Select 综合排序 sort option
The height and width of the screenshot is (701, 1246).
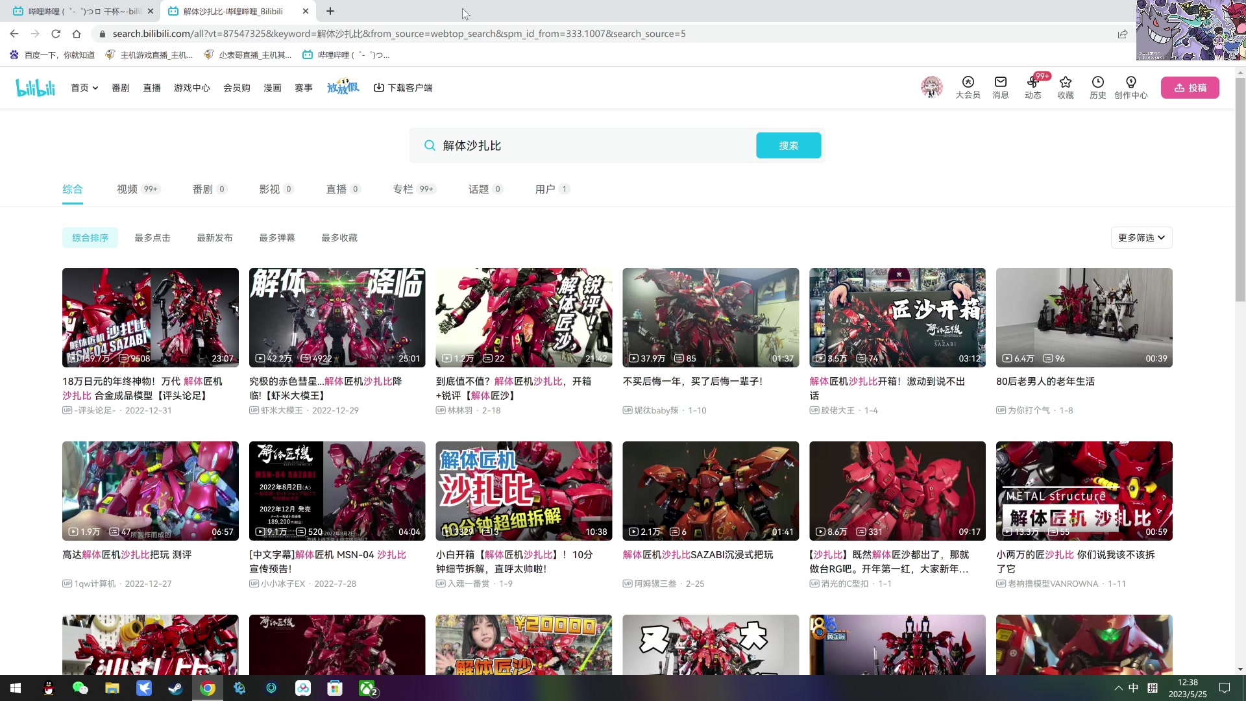click(90, 238)
